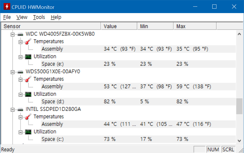Click drive icon beside WDC WD4005FZBX-00K5WB0
This screenshot has height=153, width=244.
click(20, 34)
